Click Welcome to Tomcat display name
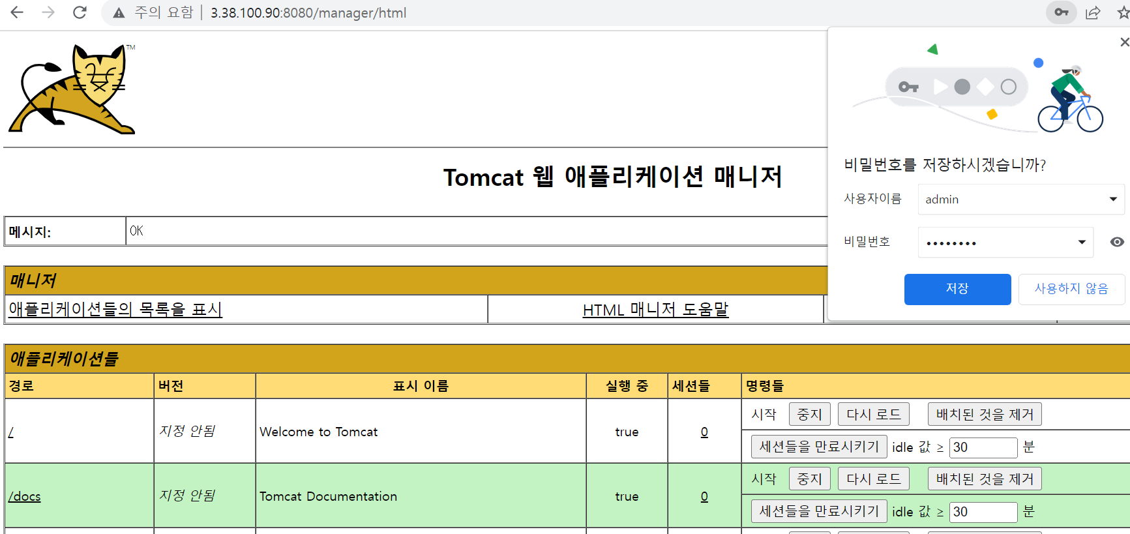 coord(319,432)
